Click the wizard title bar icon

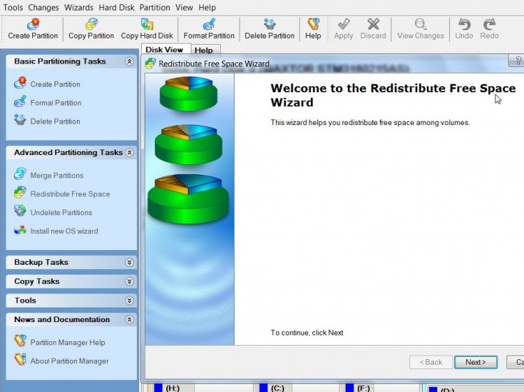[150, 63]
